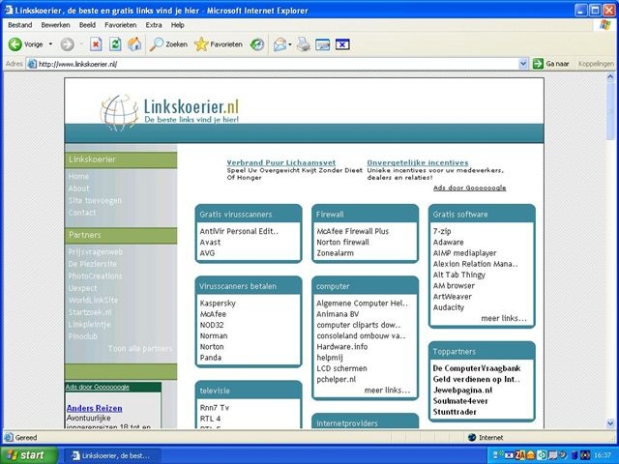This screenshot has width=619, height=464.
Task: Open the Bewerken menu
Action: click(55, 25)
